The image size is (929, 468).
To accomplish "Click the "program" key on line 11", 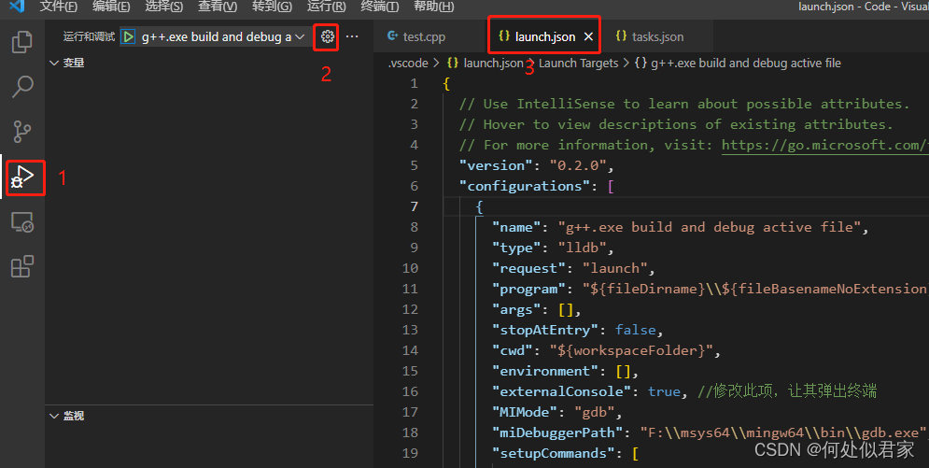I will tap(528, 289).
